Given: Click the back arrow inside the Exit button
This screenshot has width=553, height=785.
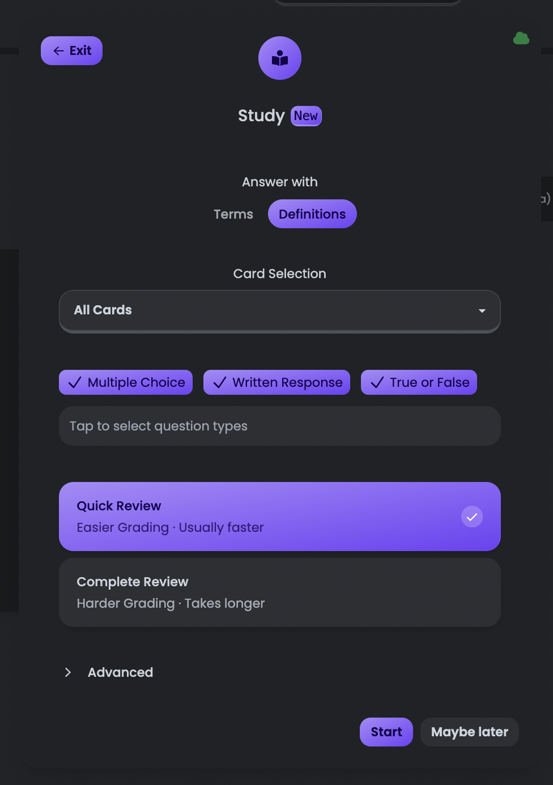Looking at the screenshot, I should click(58, 50).
